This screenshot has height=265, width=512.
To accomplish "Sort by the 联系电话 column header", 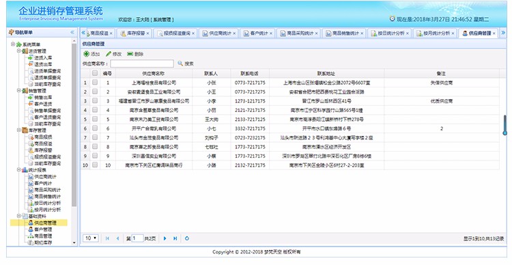I will click(x=249, y=74).
